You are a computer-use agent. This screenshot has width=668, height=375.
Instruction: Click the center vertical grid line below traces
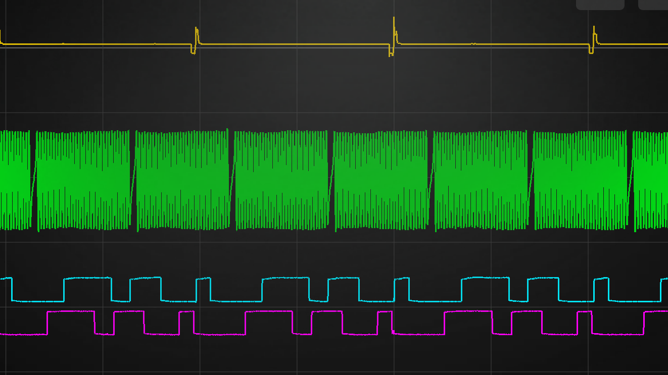pos(297,356)
